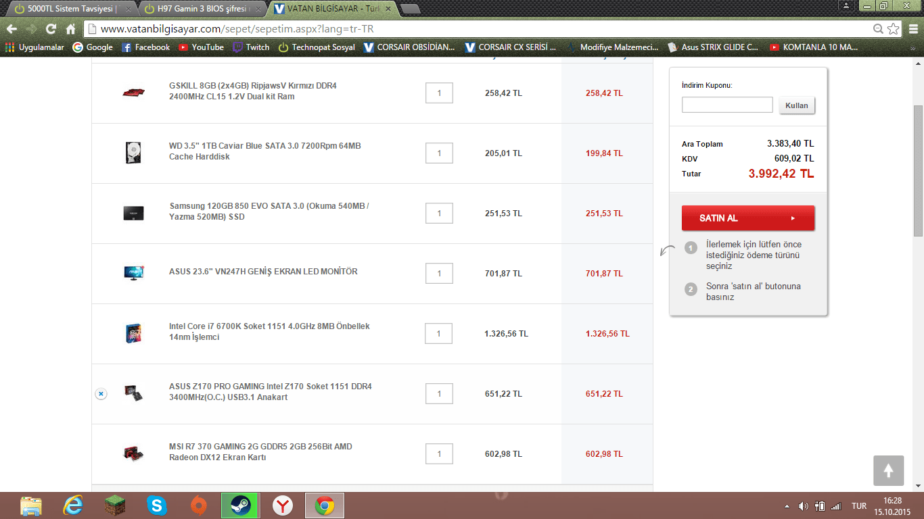Viewport: 924px width, 519px height.
Task: Open the CORSAIR CX SERİSİ bookmark
Action: (x=511, y=47)
